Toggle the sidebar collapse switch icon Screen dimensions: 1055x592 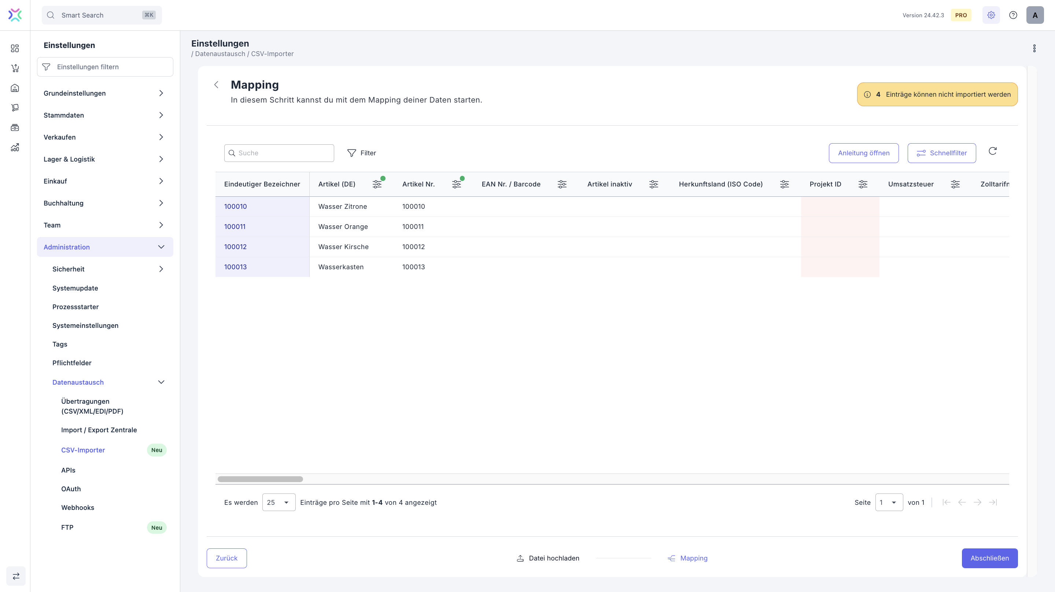(x=16, y=576)
